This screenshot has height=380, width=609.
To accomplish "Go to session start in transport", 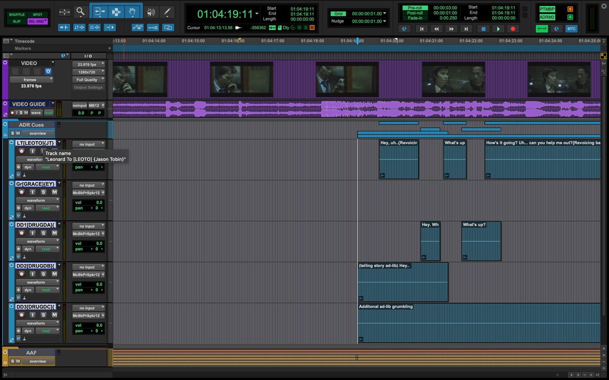I will point(422,29).
